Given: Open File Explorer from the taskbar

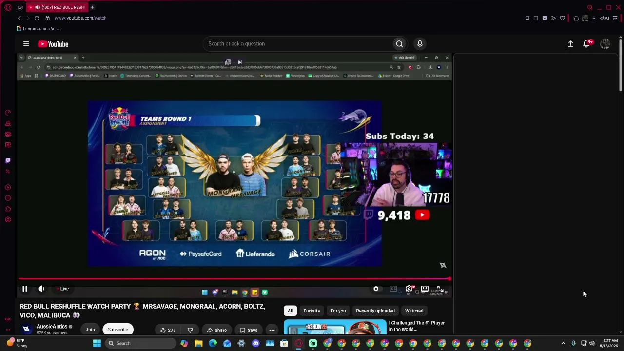Looking at the screenshot, I should point(198,343).
